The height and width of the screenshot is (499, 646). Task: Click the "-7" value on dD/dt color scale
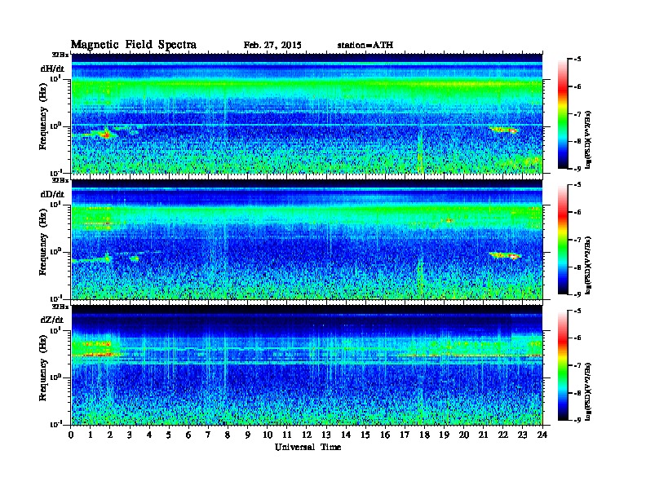(577, 240)
